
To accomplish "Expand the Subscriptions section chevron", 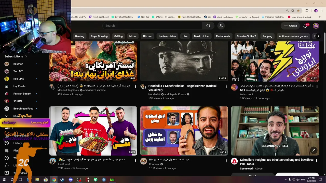I will click(26, 56).
